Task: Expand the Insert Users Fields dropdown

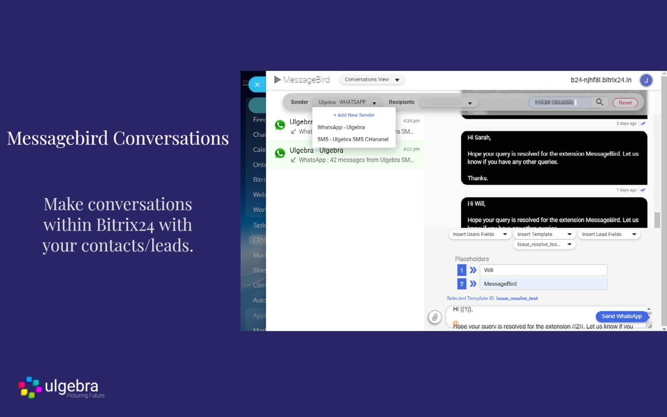Action: pyautogui.click(x=480, y=234)
